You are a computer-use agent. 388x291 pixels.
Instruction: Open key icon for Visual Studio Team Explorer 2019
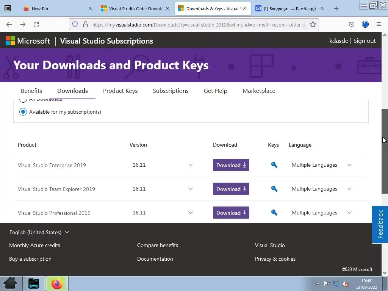coord(274,189)
